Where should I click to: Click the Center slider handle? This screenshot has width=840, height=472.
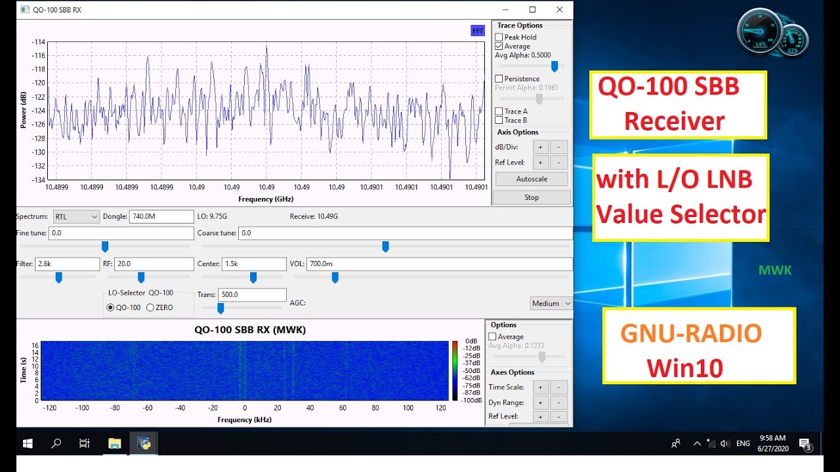coord(253,277)
